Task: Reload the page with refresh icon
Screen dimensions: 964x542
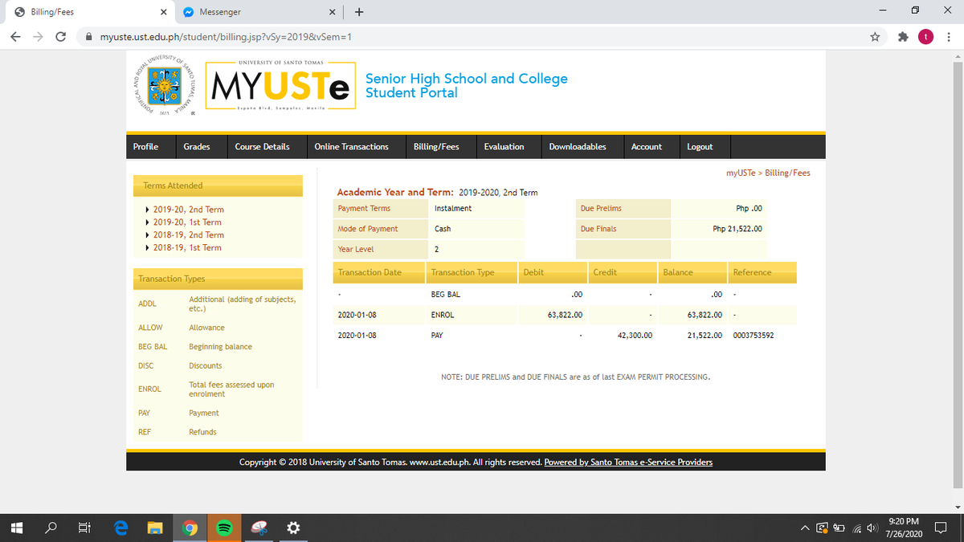Action: point(61,37)
